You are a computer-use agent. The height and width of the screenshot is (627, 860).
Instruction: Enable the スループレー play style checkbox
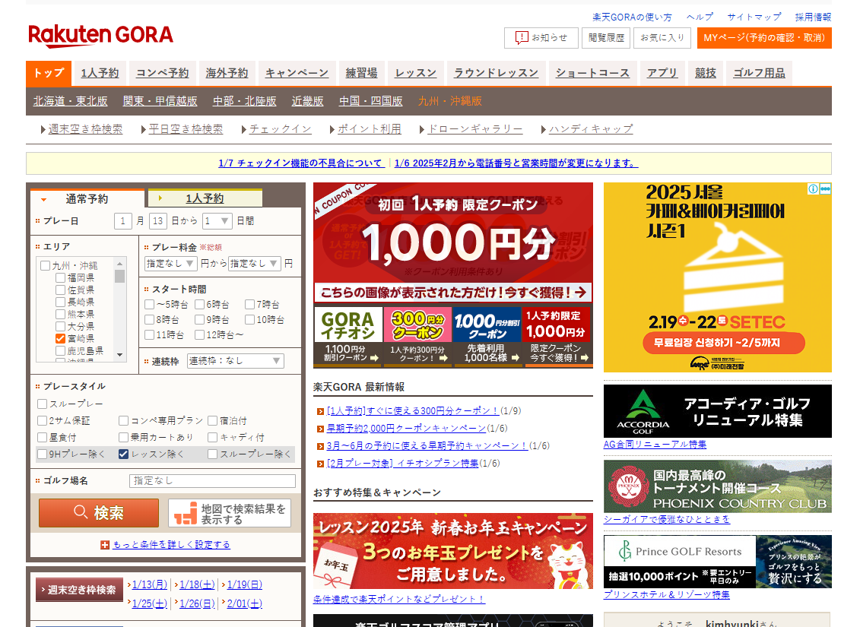tap(43, 404)
